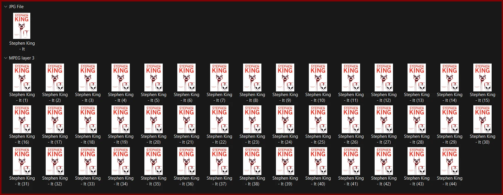Click the label Stephen King - It (6)
The width and height of the screenshot is (503, 195).
click(x=186, y=98)
